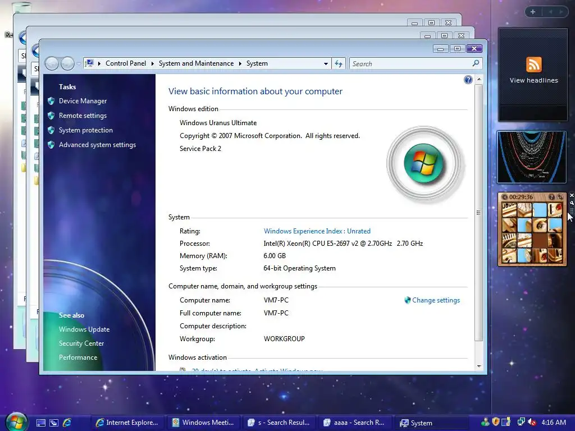Switch to 's - Search Results' taskbar button

pyautogui.click(x=280, y=423)
